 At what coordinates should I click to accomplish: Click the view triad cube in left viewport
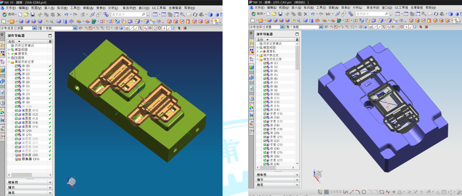click(x=71, y=182)
